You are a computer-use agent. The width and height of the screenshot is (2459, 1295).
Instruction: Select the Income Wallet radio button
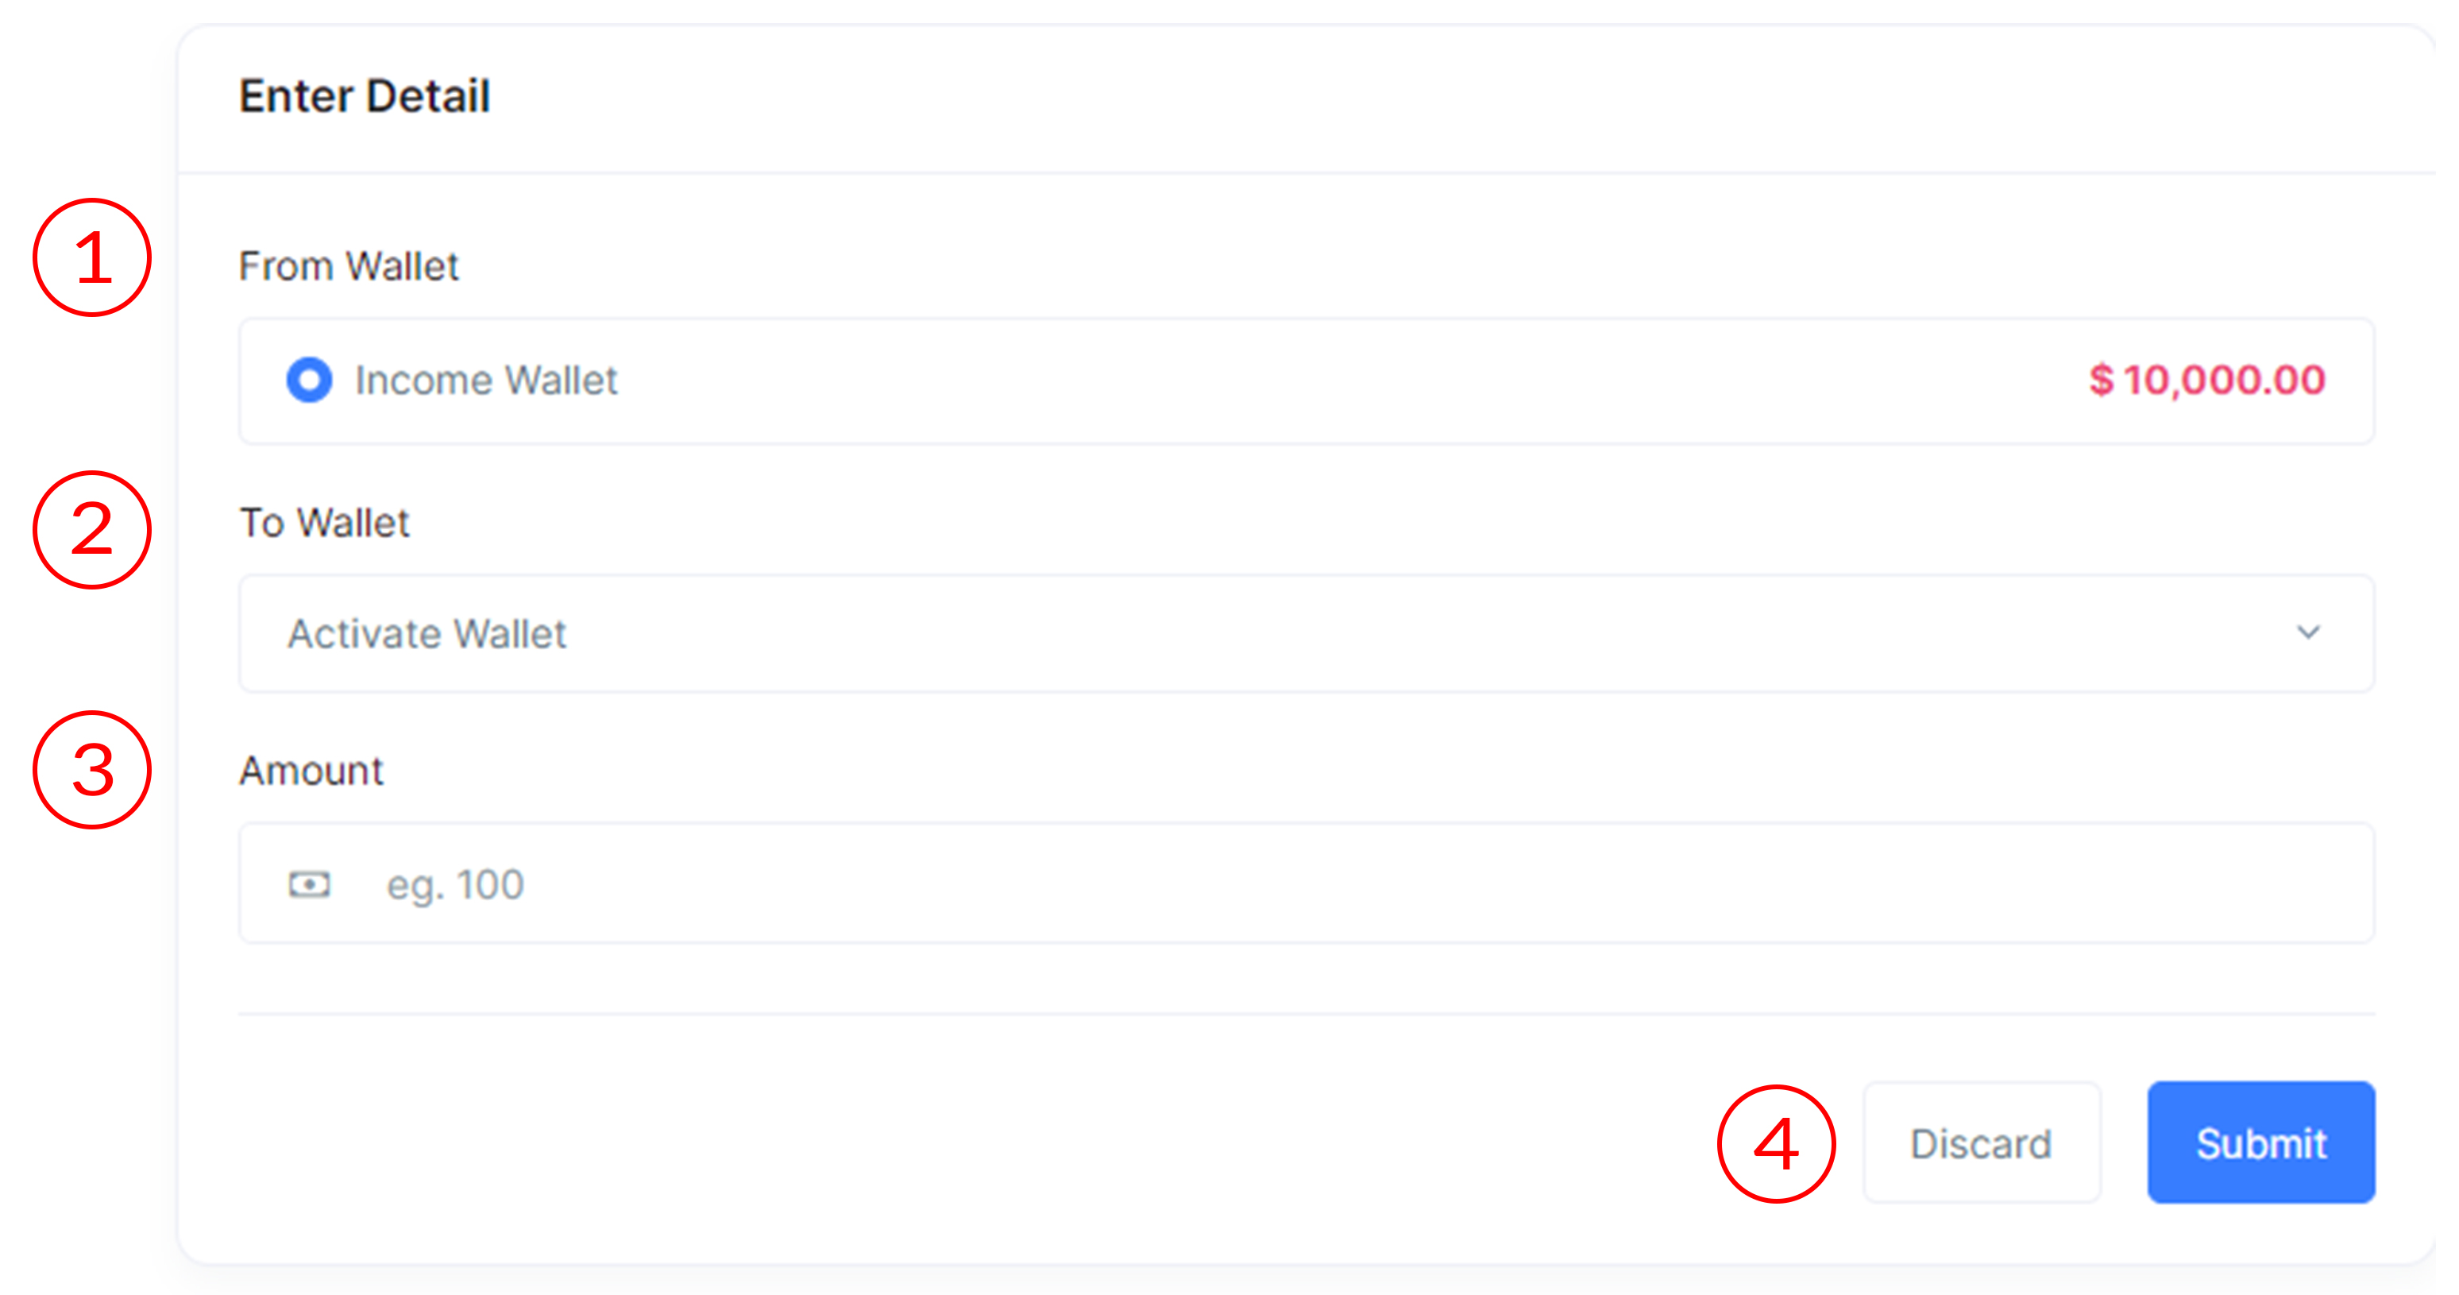(309, 380)
